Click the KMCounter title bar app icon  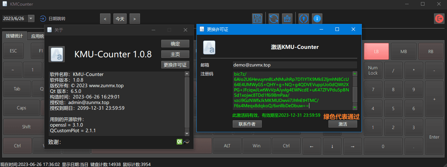tap(5, 4)
